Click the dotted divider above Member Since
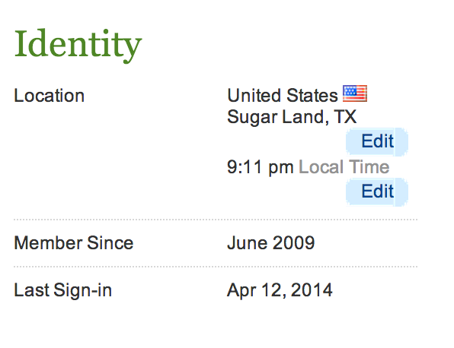454x348 pixels. pos(216,220)
